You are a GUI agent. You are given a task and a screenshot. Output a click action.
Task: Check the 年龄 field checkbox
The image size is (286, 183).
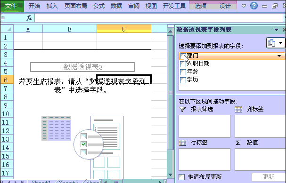click(x=183, y=72)
